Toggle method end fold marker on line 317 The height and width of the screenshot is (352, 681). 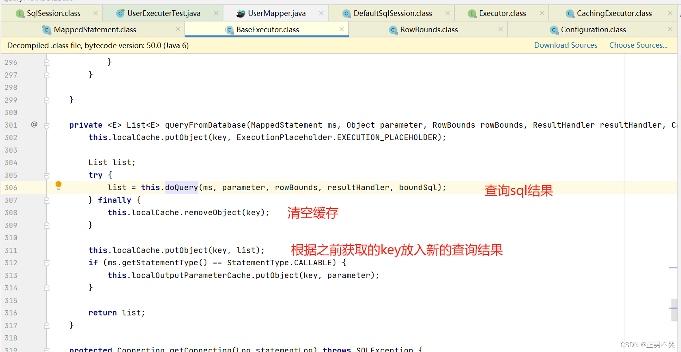(x=47, y=326)
